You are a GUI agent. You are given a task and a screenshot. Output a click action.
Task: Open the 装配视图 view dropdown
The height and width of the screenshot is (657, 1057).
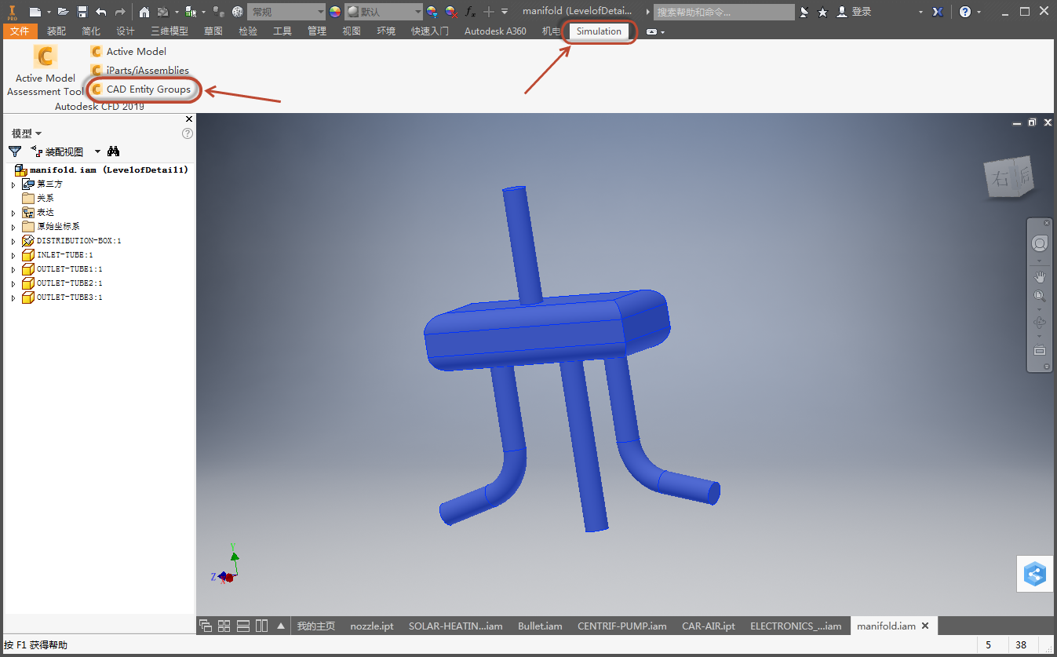coord(97,151)
